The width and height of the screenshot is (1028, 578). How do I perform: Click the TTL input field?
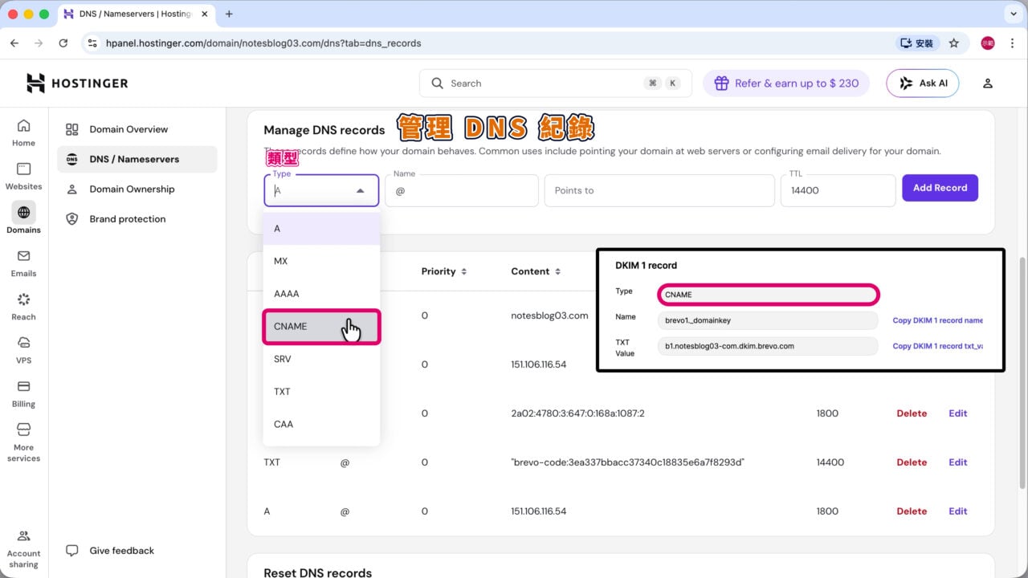tap(838, 190)
